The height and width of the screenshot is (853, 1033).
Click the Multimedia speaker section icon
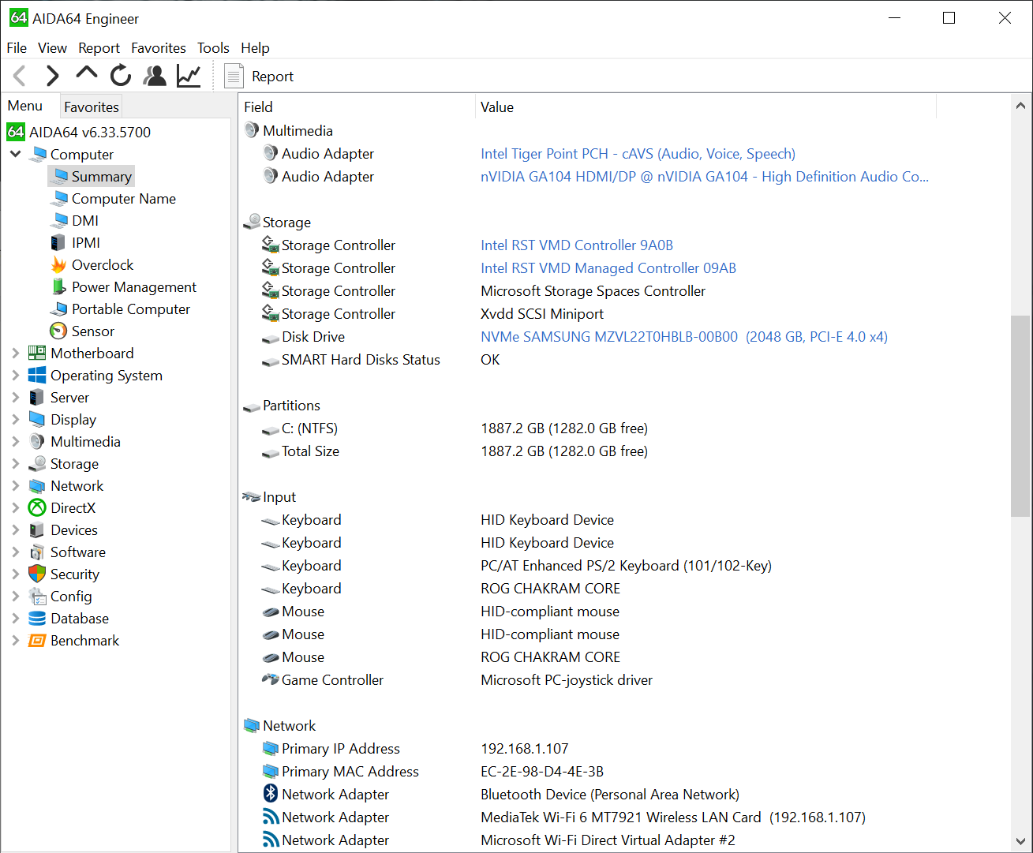252,130
